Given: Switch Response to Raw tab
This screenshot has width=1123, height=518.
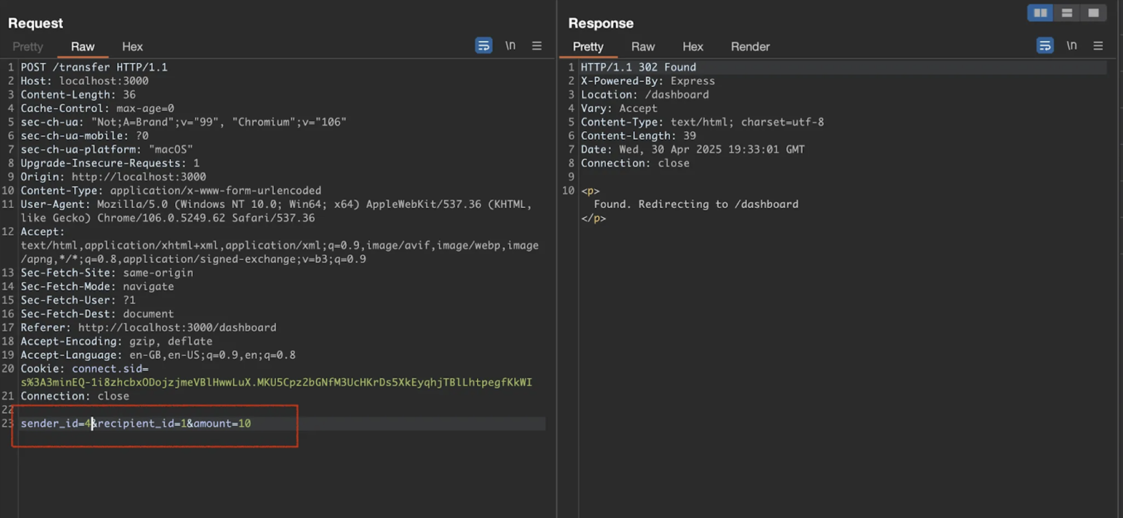Looking at the screenshot, I should point(643,47).
